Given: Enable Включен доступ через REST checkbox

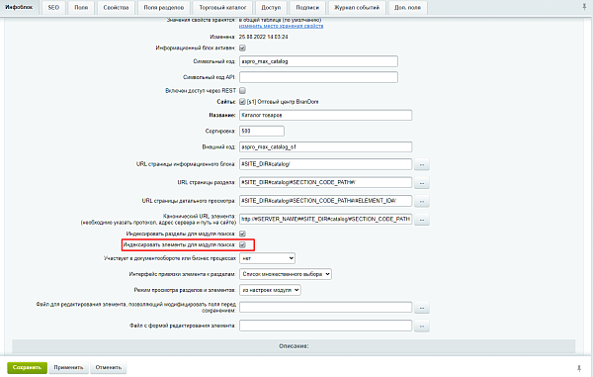Looking at the screenshot, I should point(242,91).
